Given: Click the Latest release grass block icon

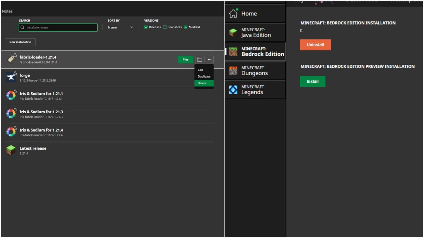Looking at the screenshot, I should pos(11,150).
